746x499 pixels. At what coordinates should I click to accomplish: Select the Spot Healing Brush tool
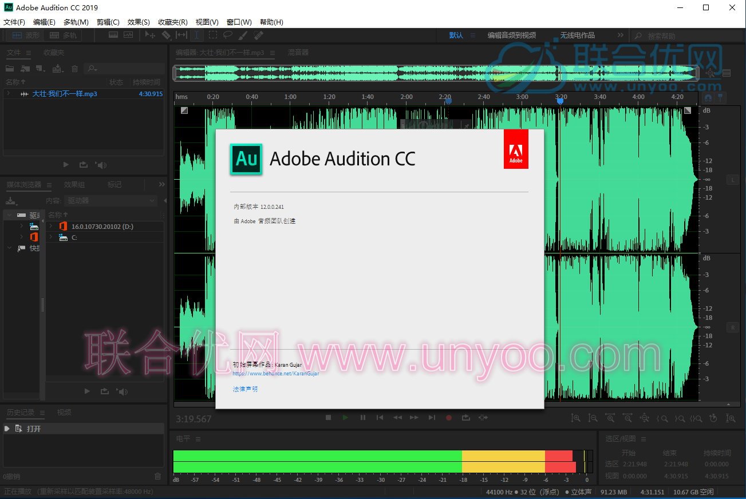point(258,35)
